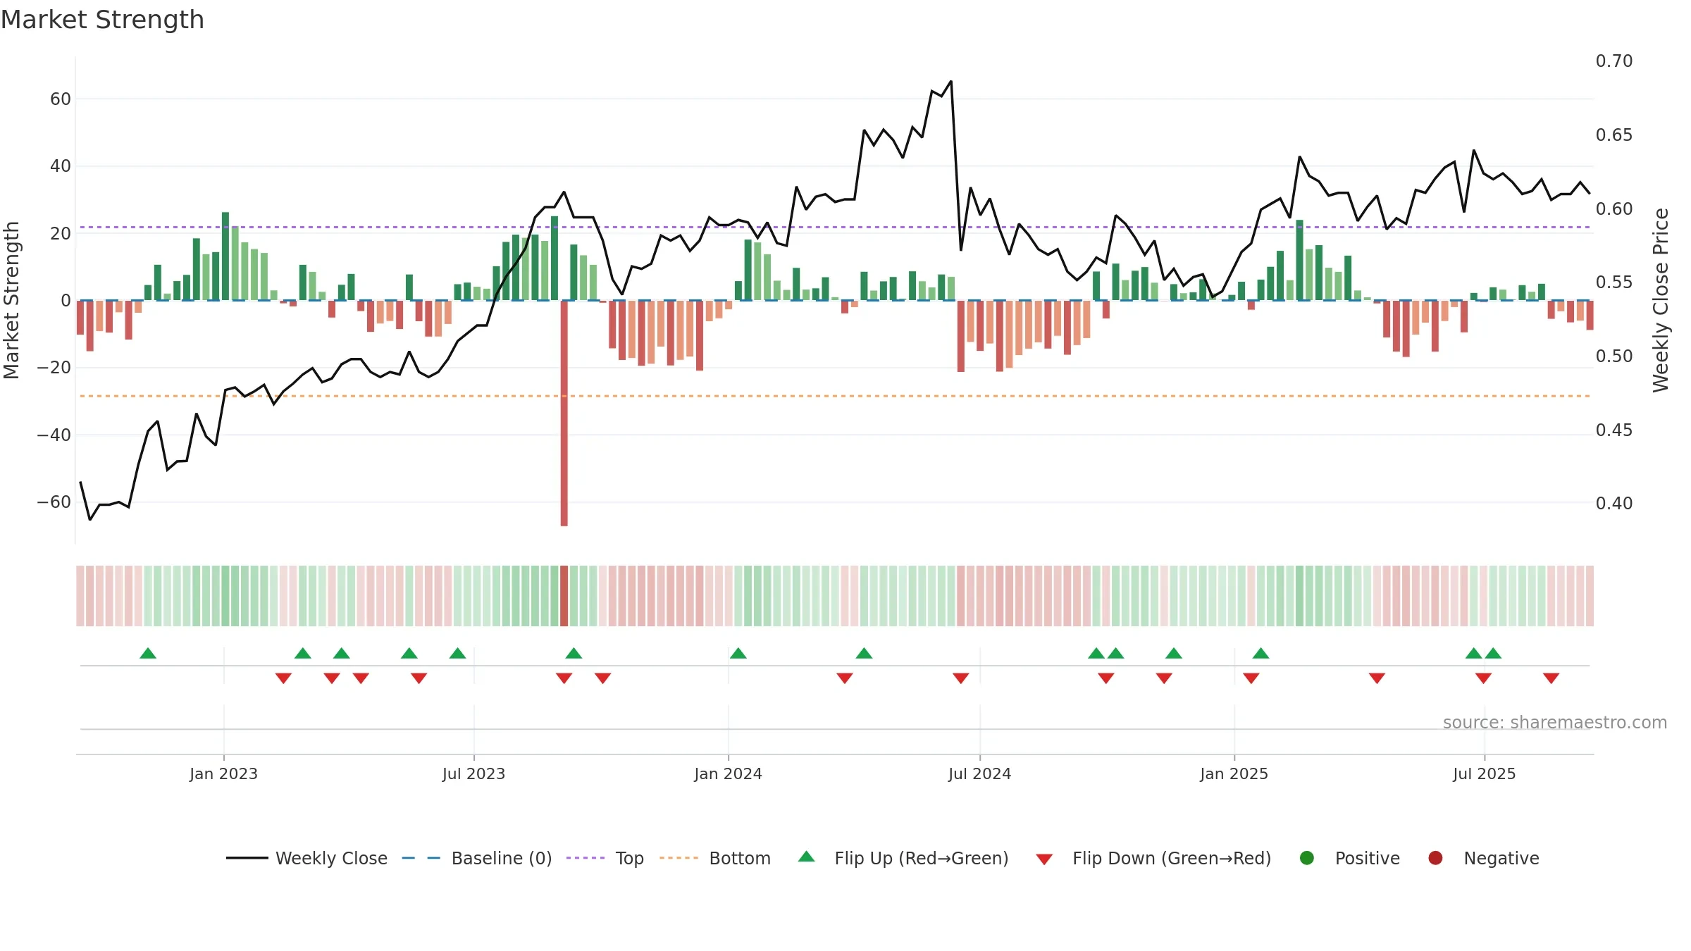Toggle the Flip Down (Green→Red) legend label
Screen dimensions: 1691x951
click(x=1172, y=858)
